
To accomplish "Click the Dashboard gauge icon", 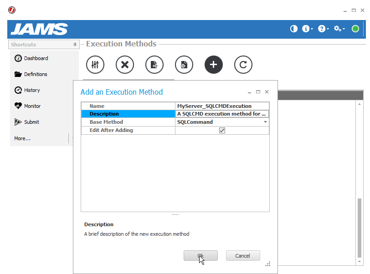I will 18,58.
